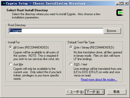Image resolution: width=130 pixels, height=98 pixels.
Task: Proceed with 下一步 (N) button
Action: [x=95, y=92]
